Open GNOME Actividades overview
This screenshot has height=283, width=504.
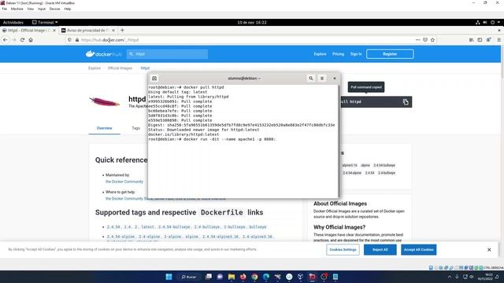click(13, 23)
